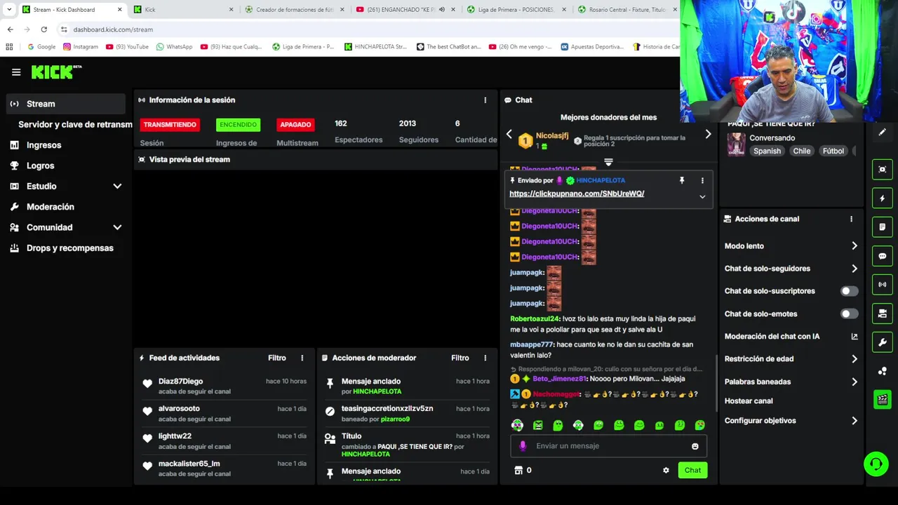
Task: Expand the Estudio sidebar section
Action: click(x=117, y=187)
